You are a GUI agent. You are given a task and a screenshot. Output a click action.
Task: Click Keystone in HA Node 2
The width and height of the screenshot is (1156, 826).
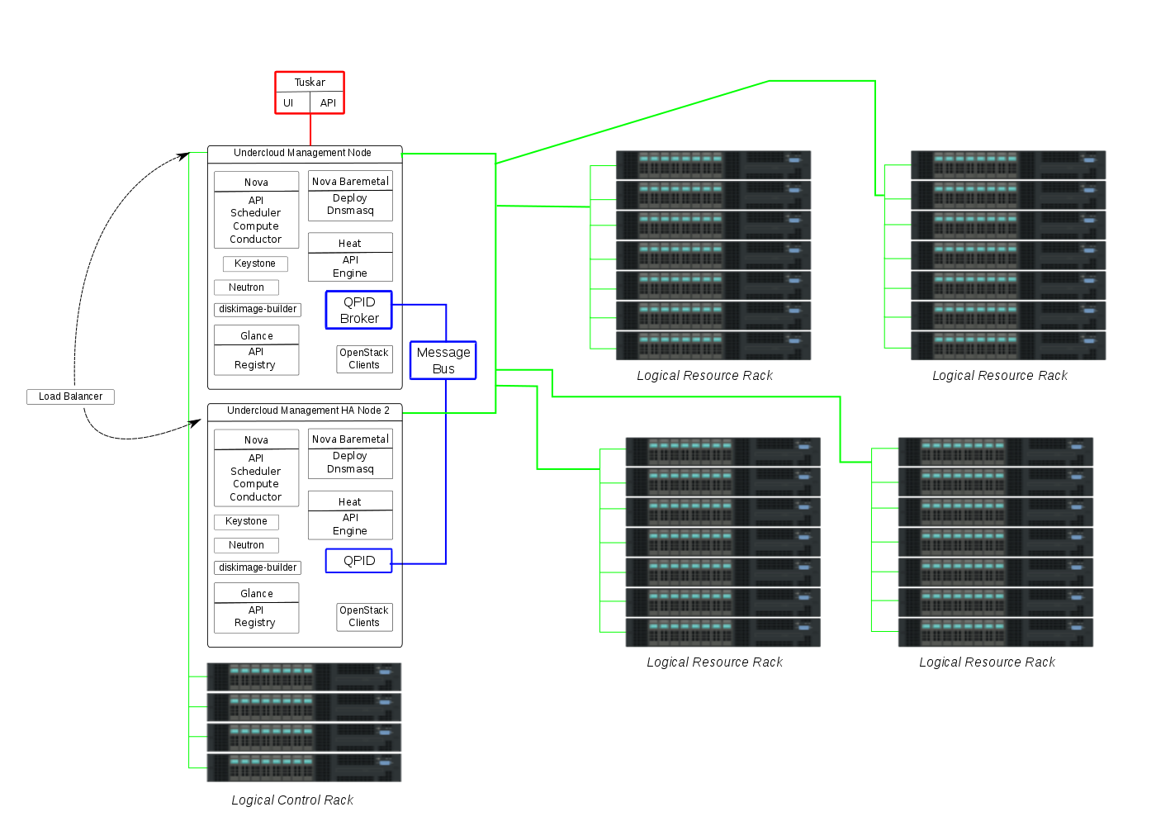[x=246, y=522]
